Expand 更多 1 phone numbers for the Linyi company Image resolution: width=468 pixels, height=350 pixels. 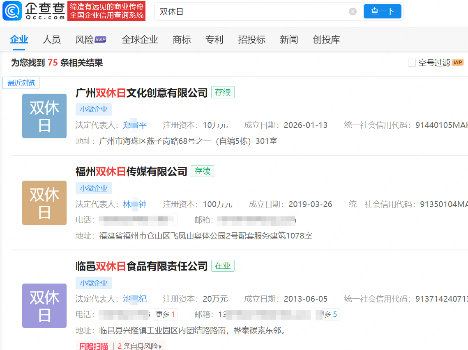165,314
